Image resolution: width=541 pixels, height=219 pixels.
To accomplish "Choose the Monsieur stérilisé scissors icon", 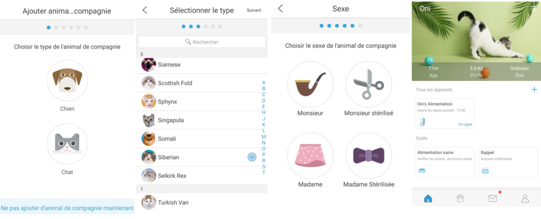I will coord(369,84).
